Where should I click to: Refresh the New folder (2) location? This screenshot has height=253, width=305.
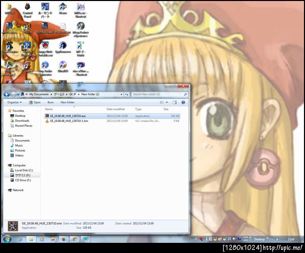pos(127,94)
